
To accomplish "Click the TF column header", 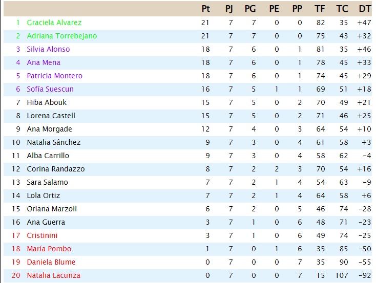I will [320, 9].
